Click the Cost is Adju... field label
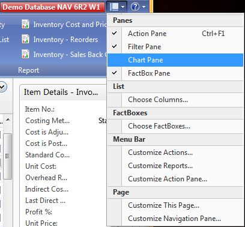245x227 pixels. [47, 132]
